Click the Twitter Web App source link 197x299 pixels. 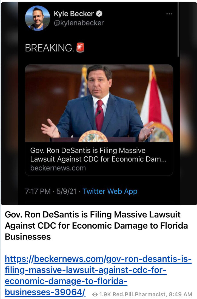110,191
